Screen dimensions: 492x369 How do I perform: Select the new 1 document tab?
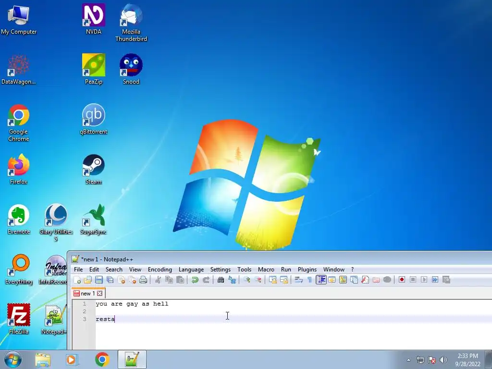[88, 294]
